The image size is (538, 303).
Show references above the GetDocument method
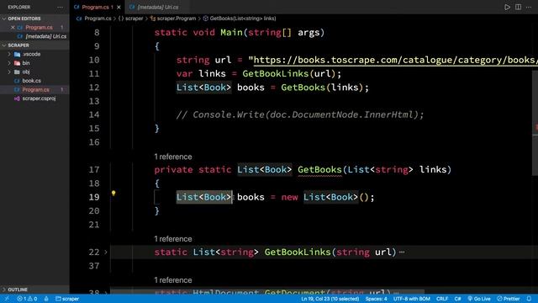coord(173,280)
